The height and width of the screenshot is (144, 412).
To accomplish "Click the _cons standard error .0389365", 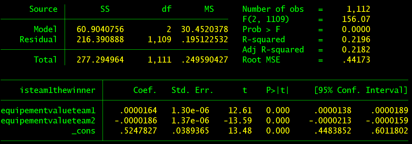I will pos(190,130).
